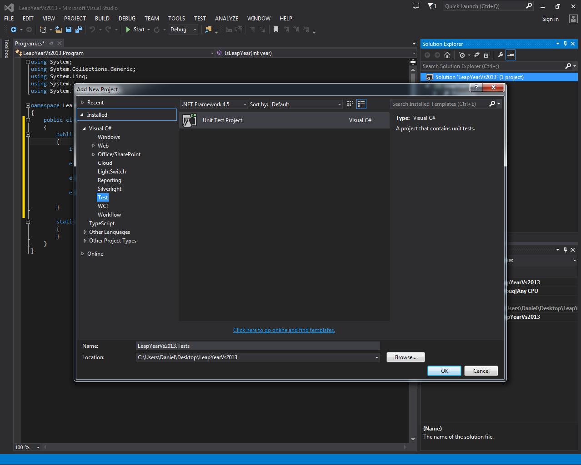
Task: Click the Navigate Backward toolbar arrow
Action: (x=14, y=30)
